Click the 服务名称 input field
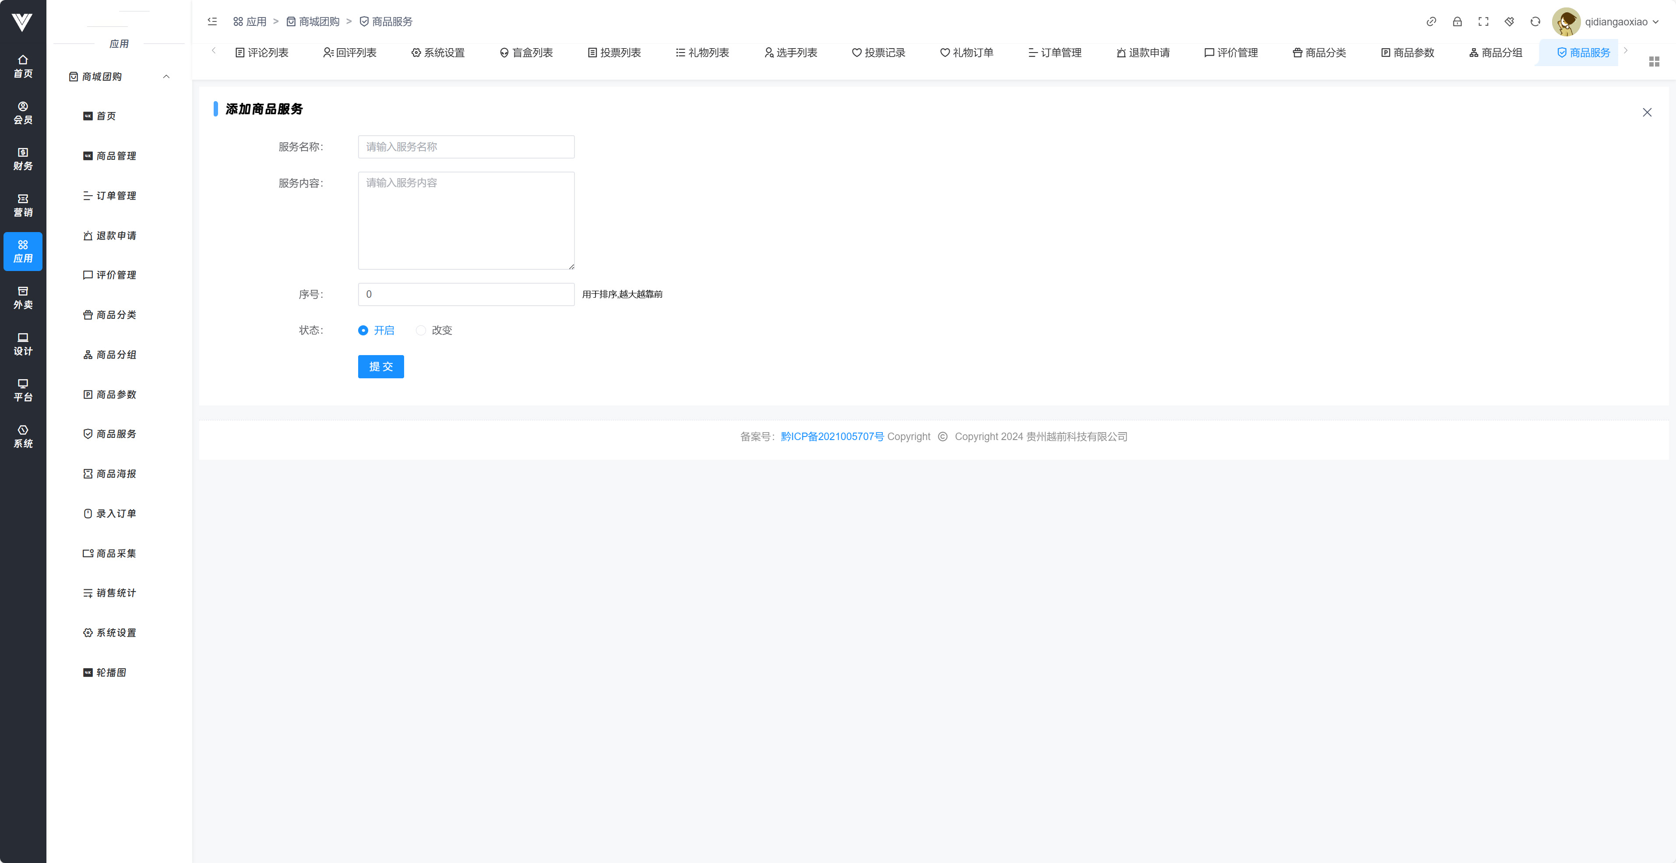Image resolution: width=1676 pixels, height=863 pixels. tap(466, 146)
